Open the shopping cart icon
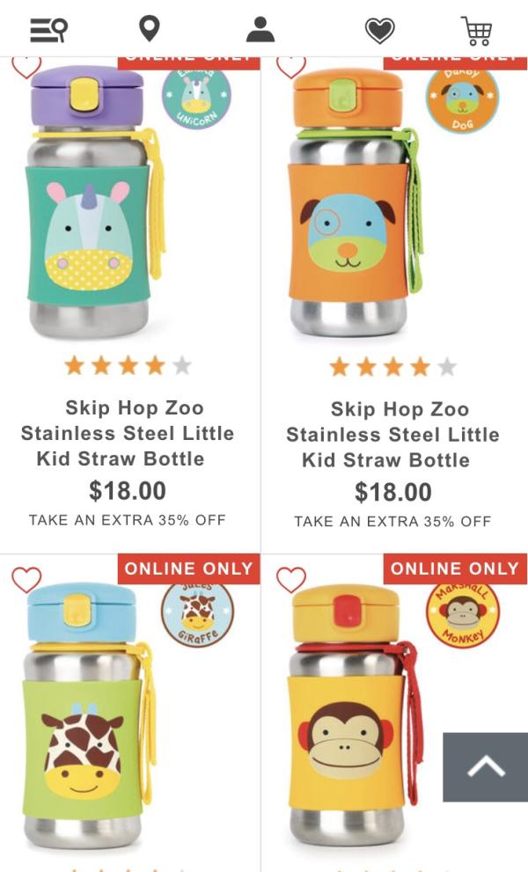Screen dimensions: 528x872 tap(476, 31)
